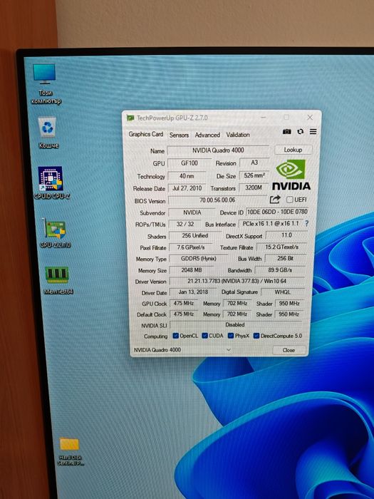Click the GPU field GF100
The image size is (374, 499).
[189, 163]
